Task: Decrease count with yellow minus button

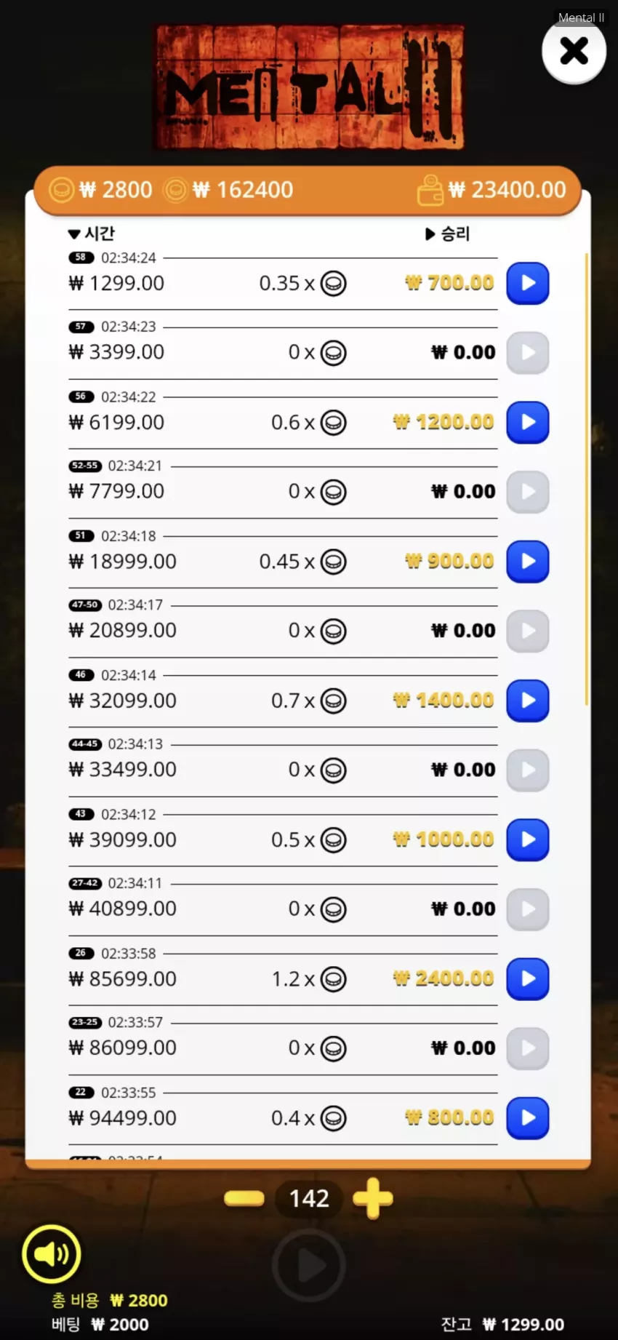Action: click(x=244, y=1198)
